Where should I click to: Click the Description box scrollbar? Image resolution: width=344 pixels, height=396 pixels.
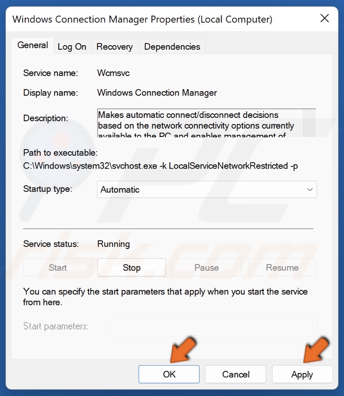pyautogui.click(x=309, y=123)
